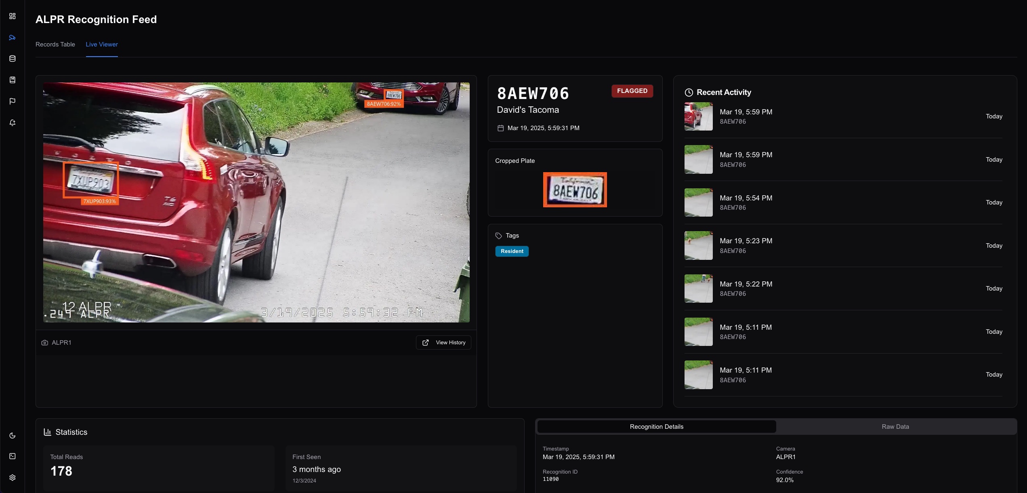Image resolution: width=1027 pixels, height=493 pixels.
Task: Switch to the Raw Data tab
Action: click(895, 427)
